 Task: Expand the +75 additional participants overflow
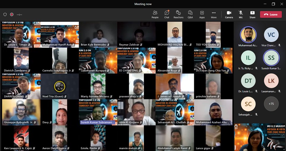tap(271, 104)
